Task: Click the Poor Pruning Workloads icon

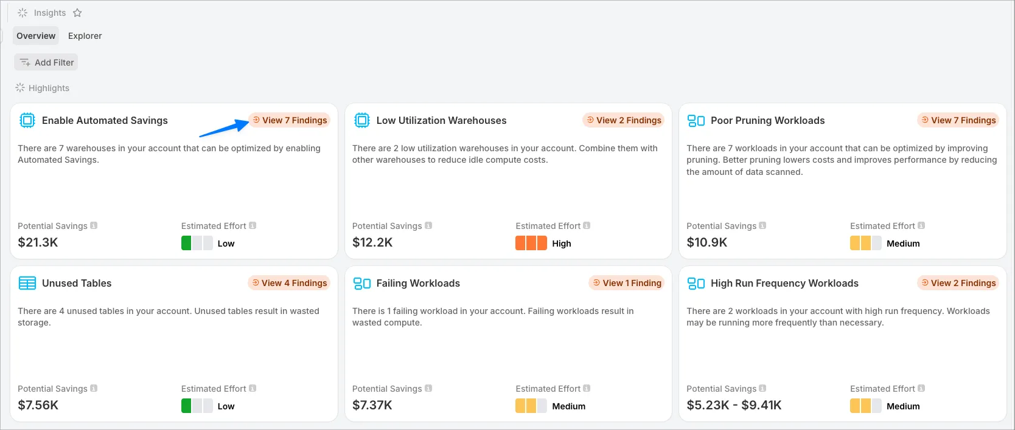Action: [x=696, y=121]
